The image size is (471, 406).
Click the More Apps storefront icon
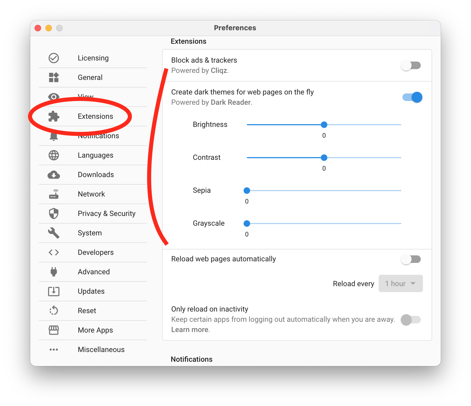click(x=54, y=330)
